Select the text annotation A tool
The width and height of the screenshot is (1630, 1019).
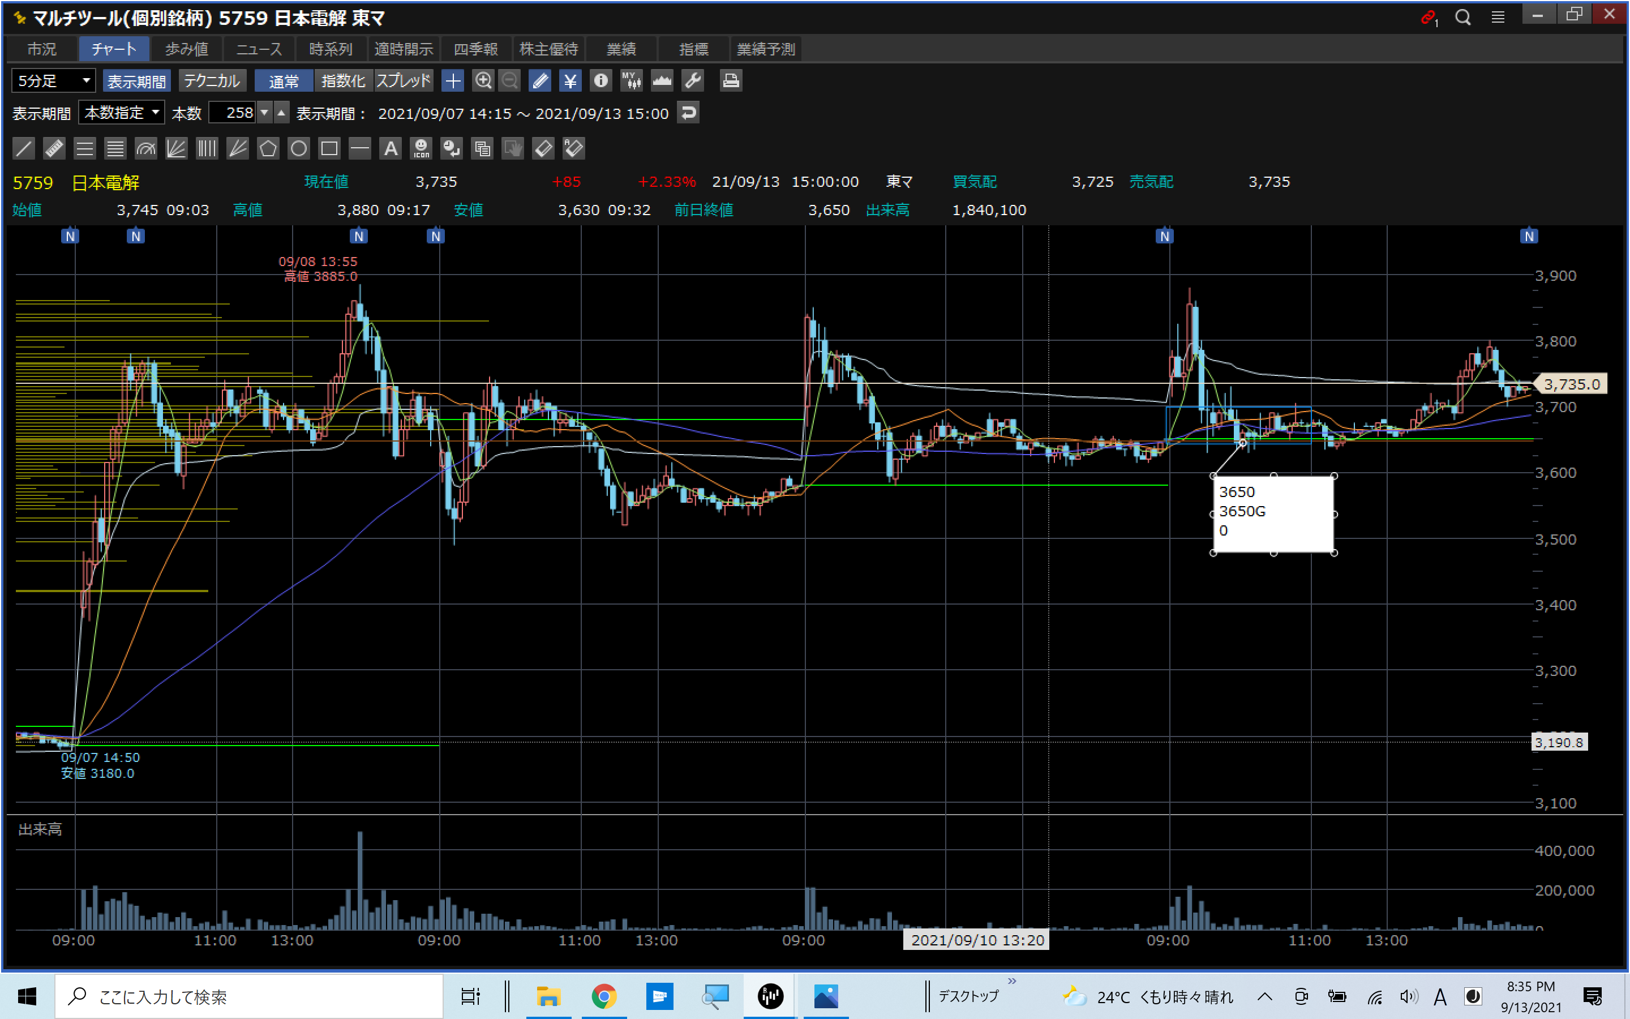pos(391,148)
